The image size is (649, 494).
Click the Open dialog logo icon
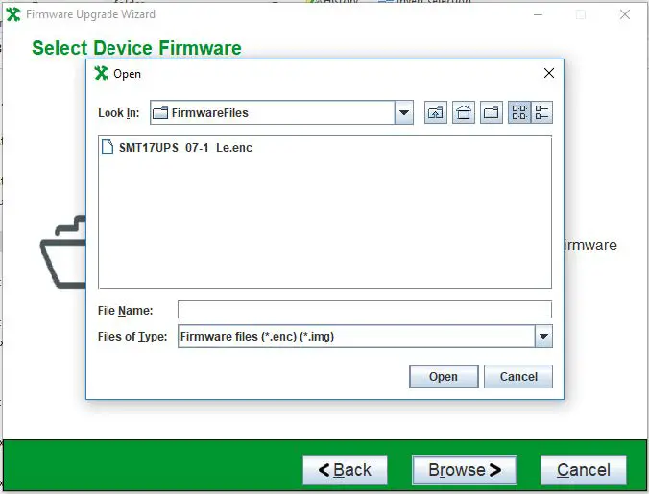[102, 73]
